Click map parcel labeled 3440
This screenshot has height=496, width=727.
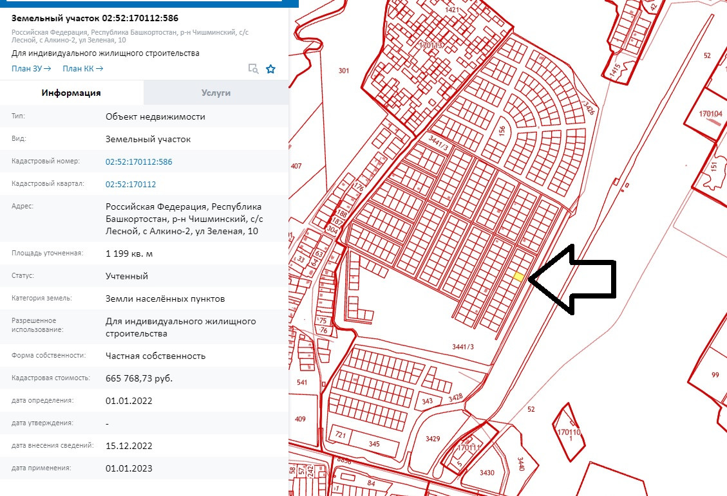(521, 464)
